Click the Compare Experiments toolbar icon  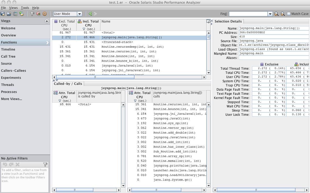tap(15, 14)
